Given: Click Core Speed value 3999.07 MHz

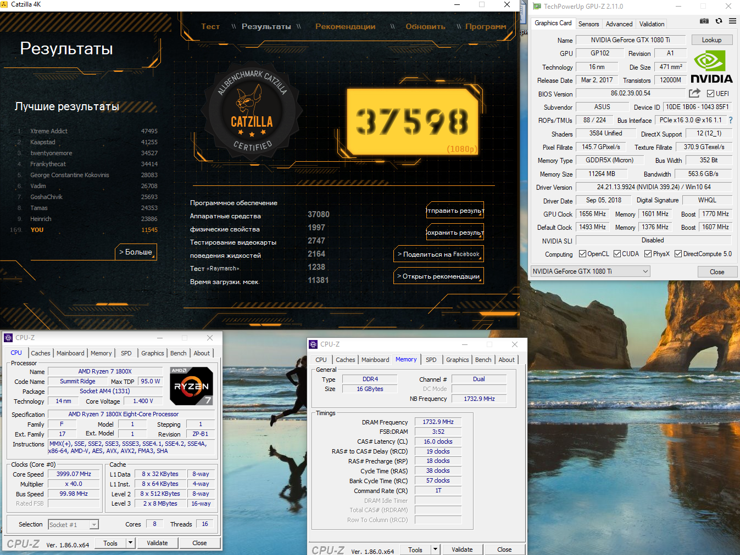Looking at the screenshot, I should 74,474.
